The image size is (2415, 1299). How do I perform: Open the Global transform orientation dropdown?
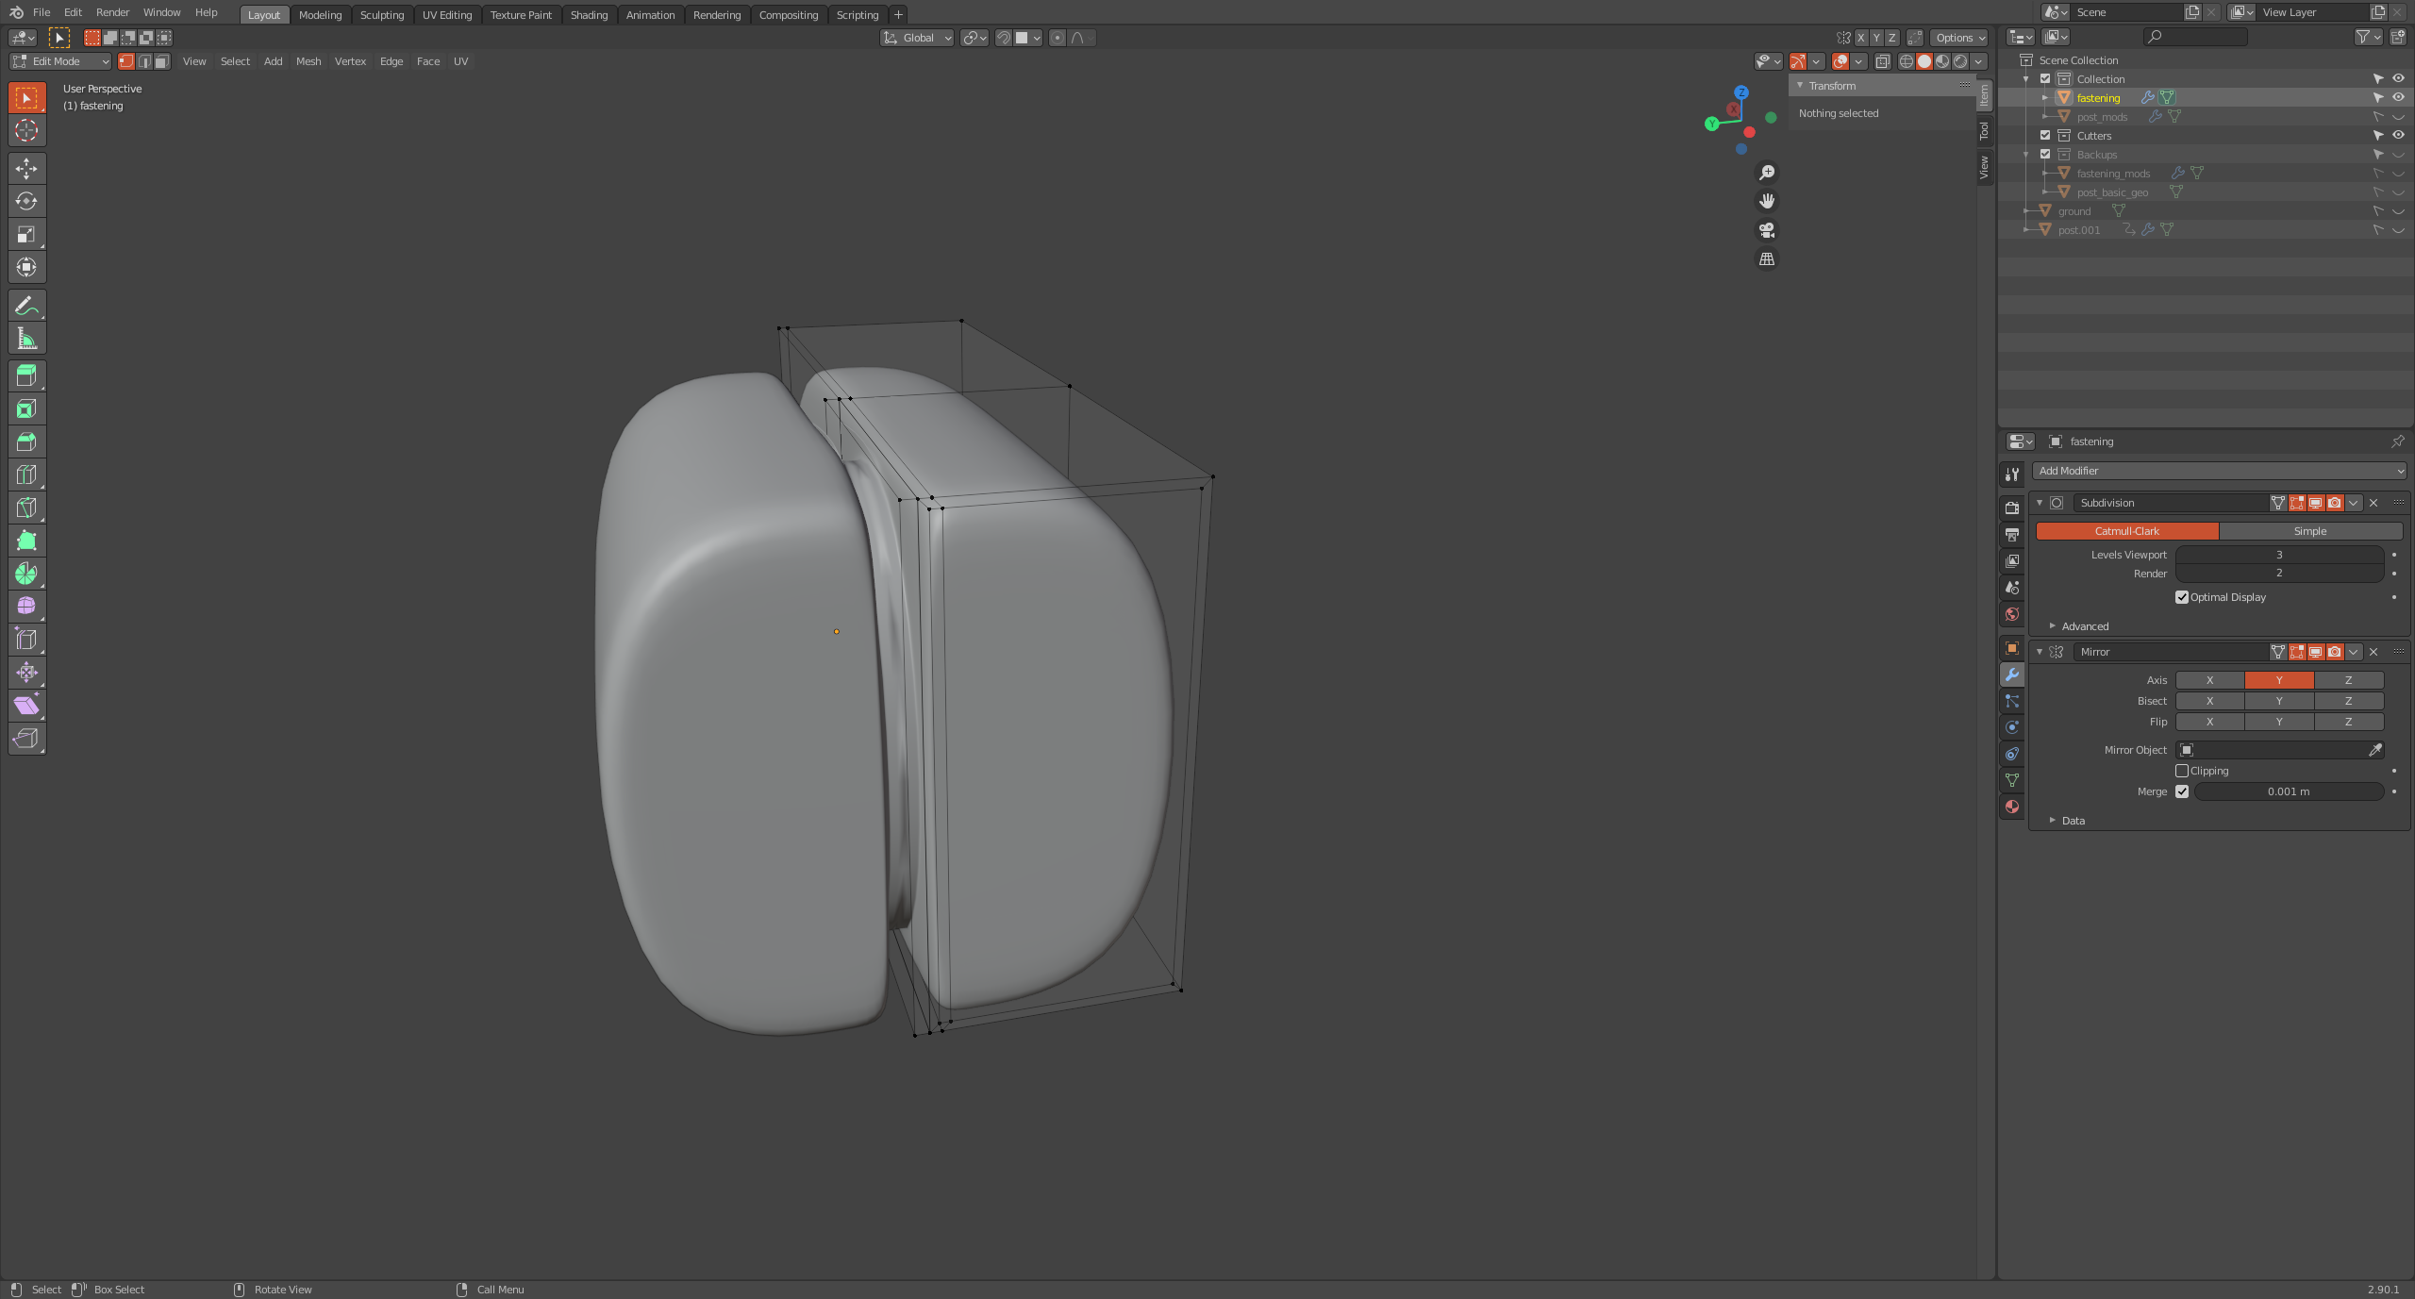tap(917, 38)
